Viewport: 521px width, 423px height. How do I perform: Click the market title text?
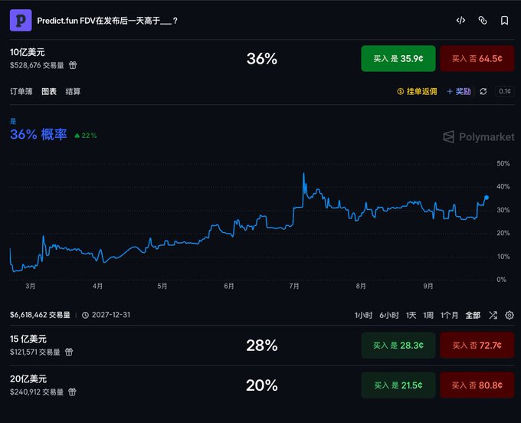pos(107,21)
